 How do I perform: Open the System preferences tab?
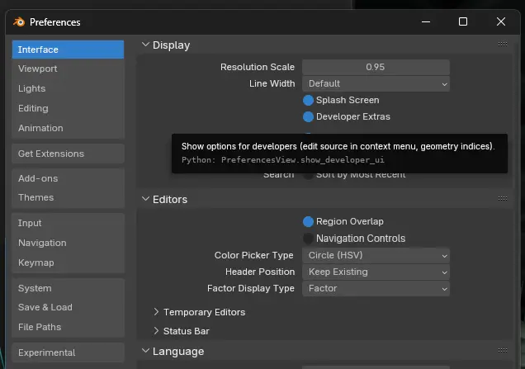(x=68, y=288)
